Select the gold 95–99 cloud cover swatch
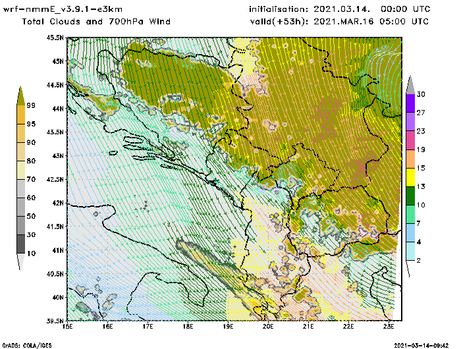Image resolution: width=461 pixels, height=349 pixels. pyautogui.click(x=20, y=115)
